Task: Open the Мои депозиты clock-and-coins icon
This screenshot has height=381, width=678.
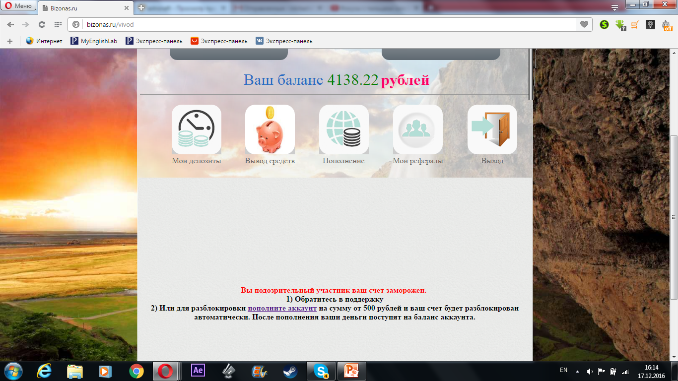Action: 196,129
